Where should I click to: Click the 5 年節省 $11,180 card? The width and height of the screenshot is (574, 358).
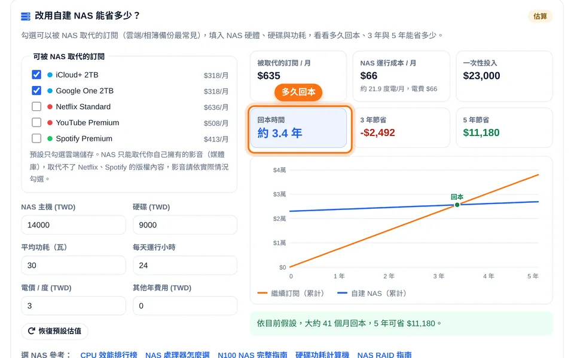tap(504, 128)
